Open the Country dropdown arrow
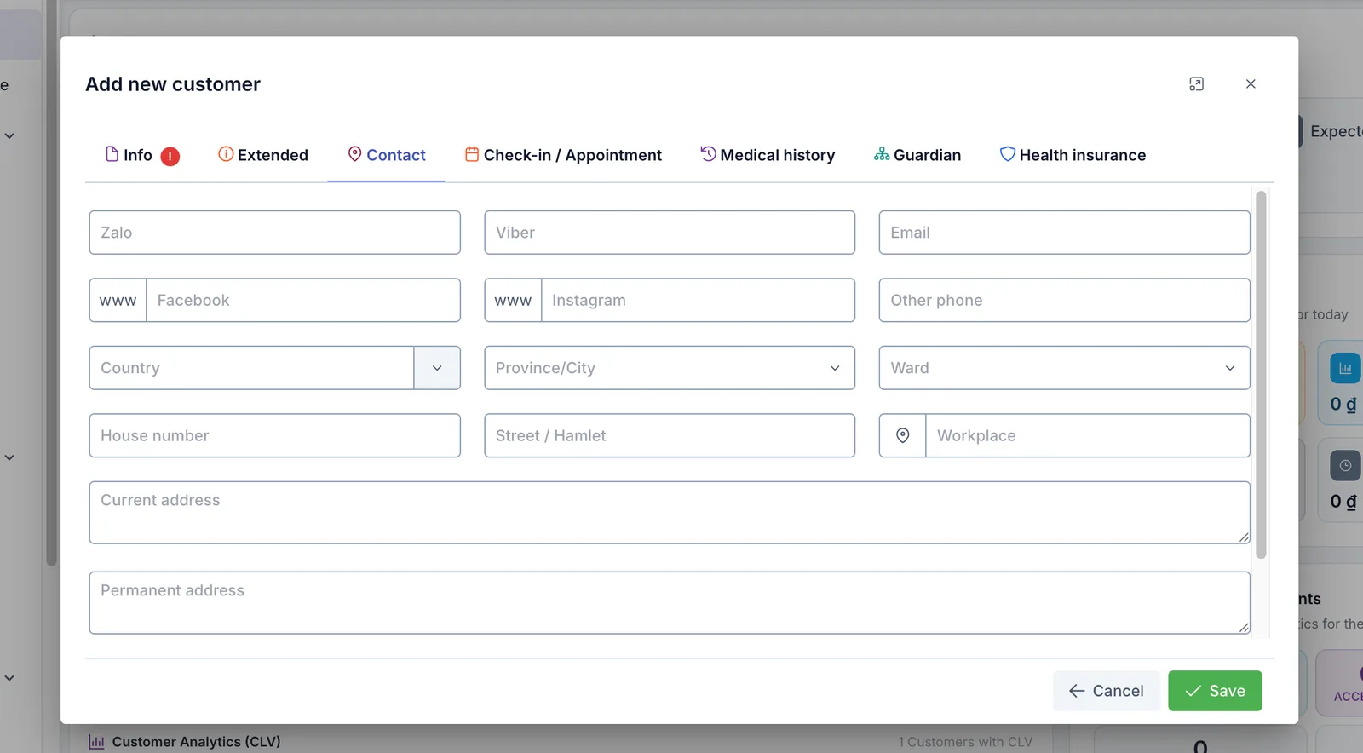1363x753 pixels. point(437,368)
